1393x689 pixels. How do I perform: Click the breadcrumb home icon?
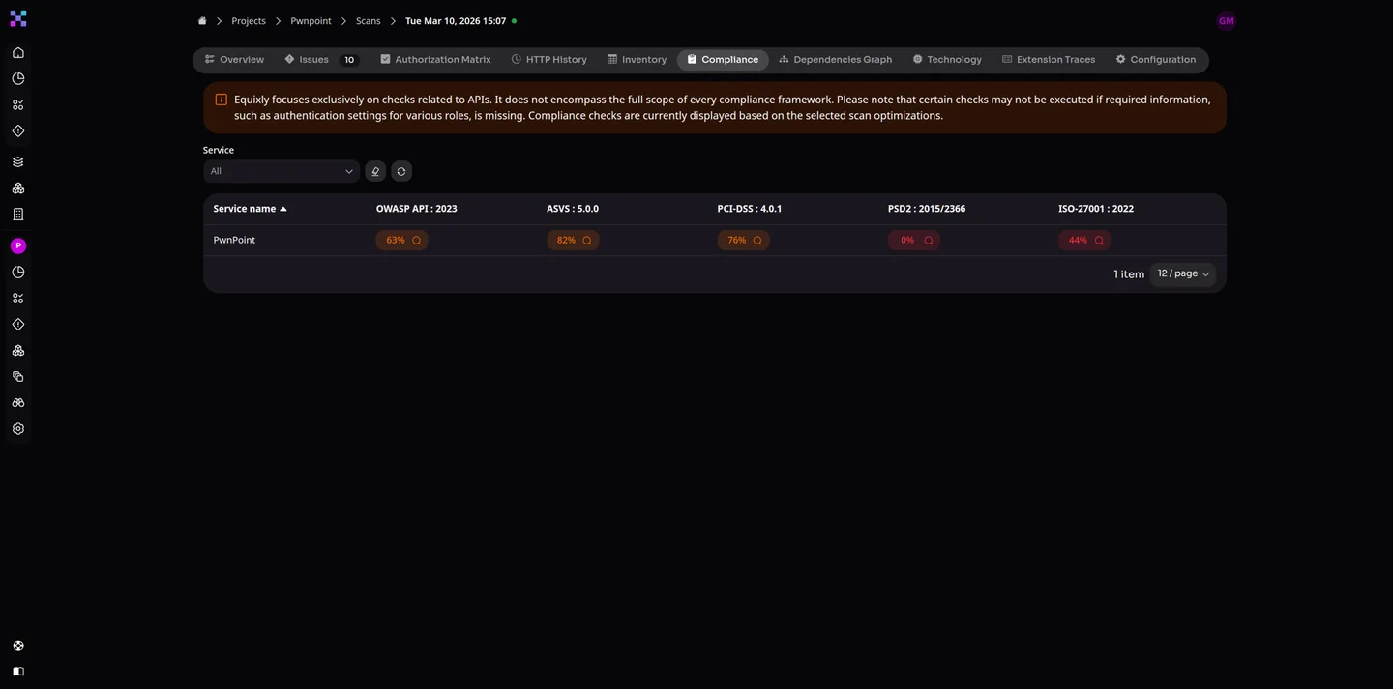202,20
